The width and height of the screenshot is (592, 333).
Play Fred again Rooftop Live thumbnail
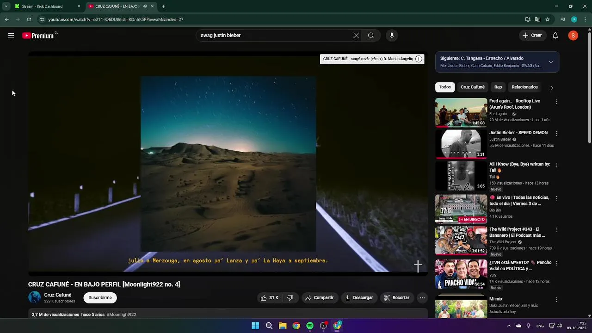(461, 112)
